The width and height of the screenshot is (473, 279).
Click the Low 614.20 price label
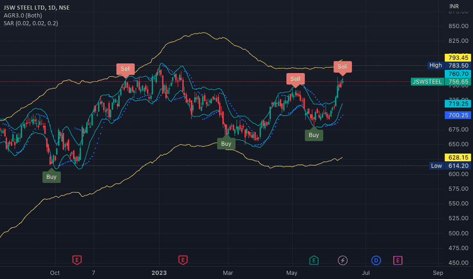[450, 165]
